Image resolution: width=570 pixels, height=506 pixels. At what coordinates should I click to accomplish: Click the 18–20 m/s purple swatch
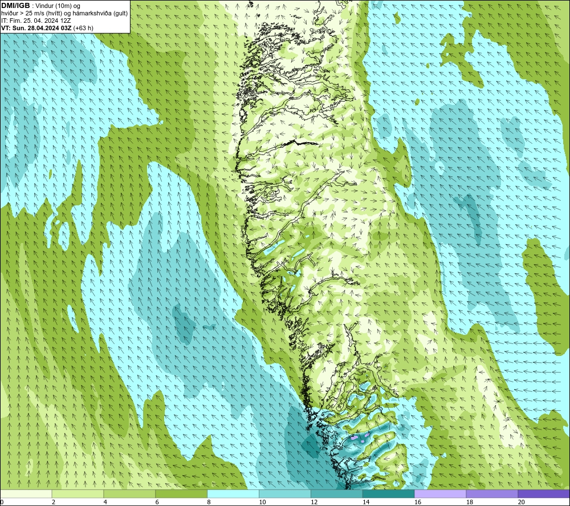tap(492, 493)
